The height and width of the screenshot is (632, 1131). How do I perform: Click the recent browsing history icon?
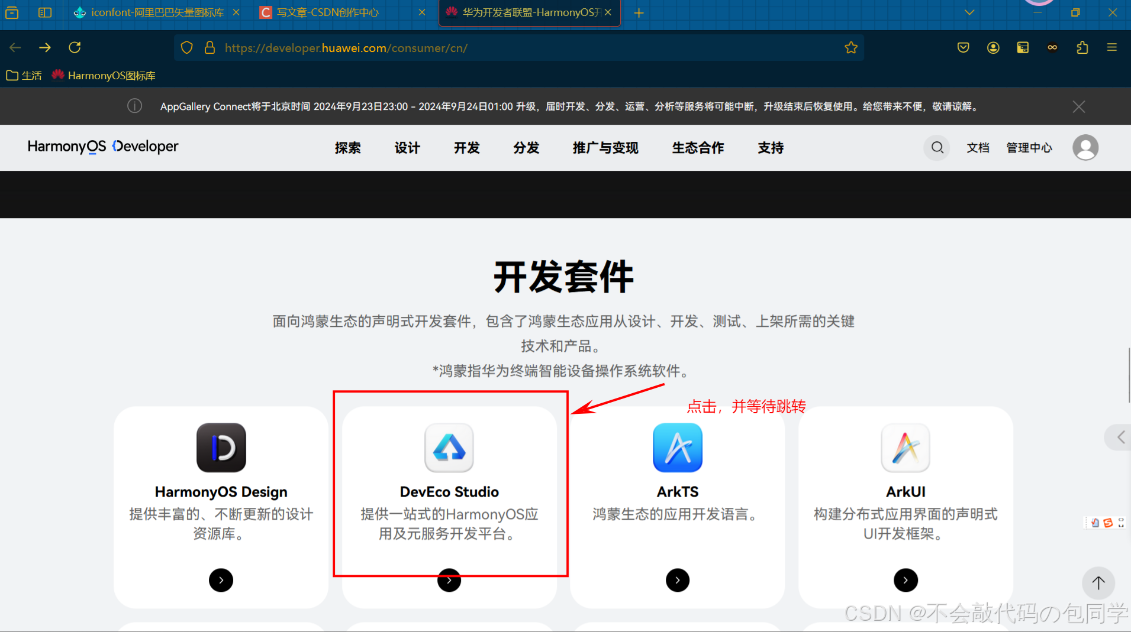pyautogui.click(x=12, y=12)
